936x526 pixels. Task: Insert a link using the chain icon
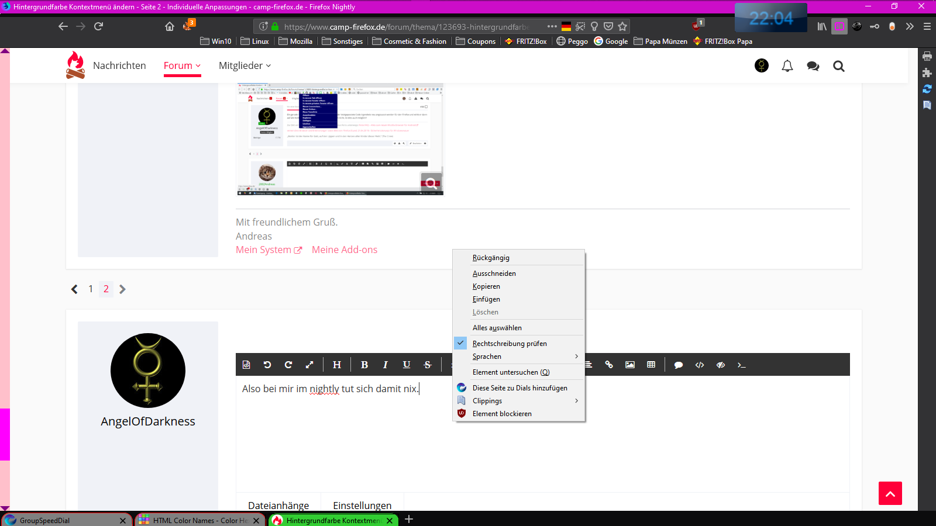pyautogui.click(x=609, y=365)
